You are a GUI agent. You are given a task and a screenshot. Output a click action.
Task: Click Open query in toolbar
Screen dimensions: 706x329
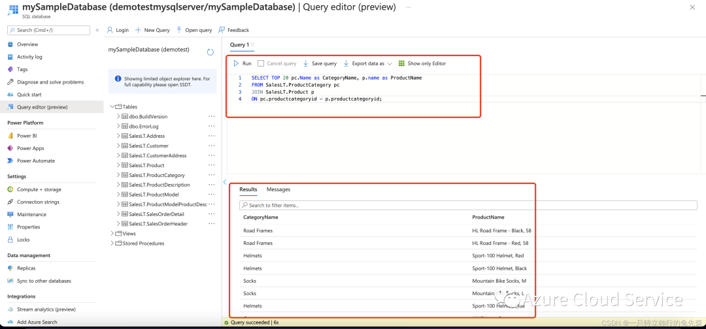pyautogui.click(x=194, y=30)
